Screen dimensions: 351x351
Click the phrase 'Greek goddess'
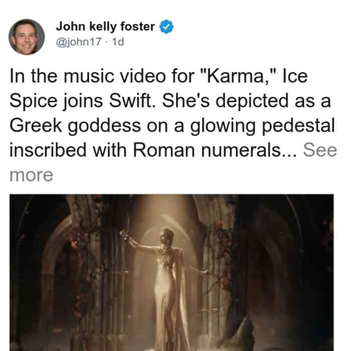[x=75, y=126]
